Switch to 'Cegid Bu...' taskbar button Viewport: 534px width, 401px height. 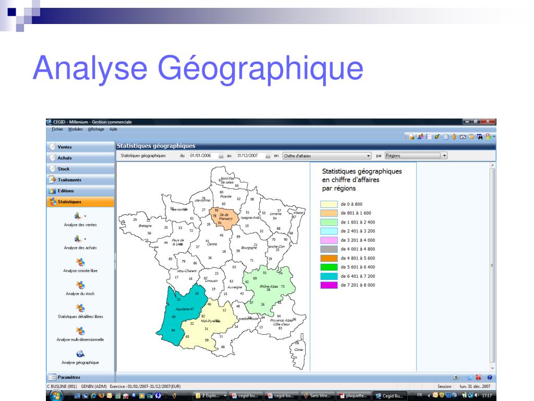click(390, 396)
